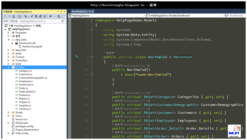Close the Solution Explorer panel

tap(65, 11)
